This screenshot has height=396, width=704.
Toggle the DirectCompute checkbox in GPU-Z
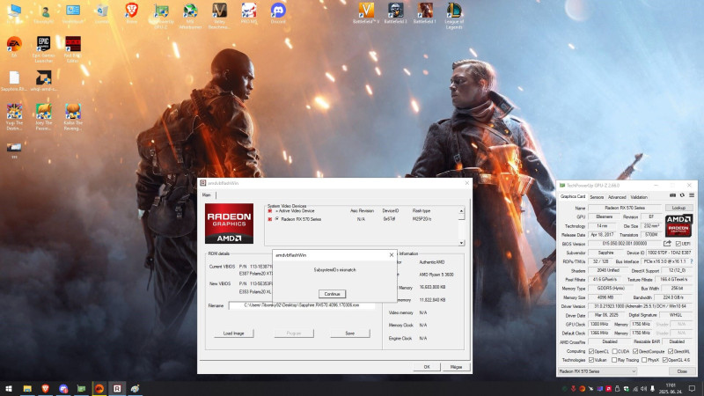point(635,351)
